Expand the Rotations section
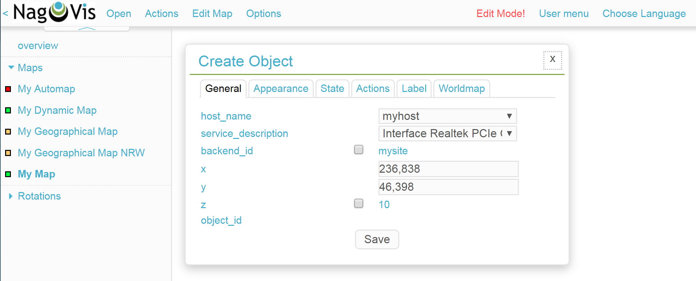This screenshot has width=696, height=281. [11, 196]
